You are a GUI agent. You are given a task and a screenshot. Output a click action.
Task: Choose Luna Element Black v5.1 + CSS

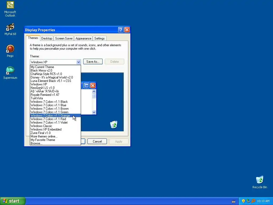[x=55, y=81]
